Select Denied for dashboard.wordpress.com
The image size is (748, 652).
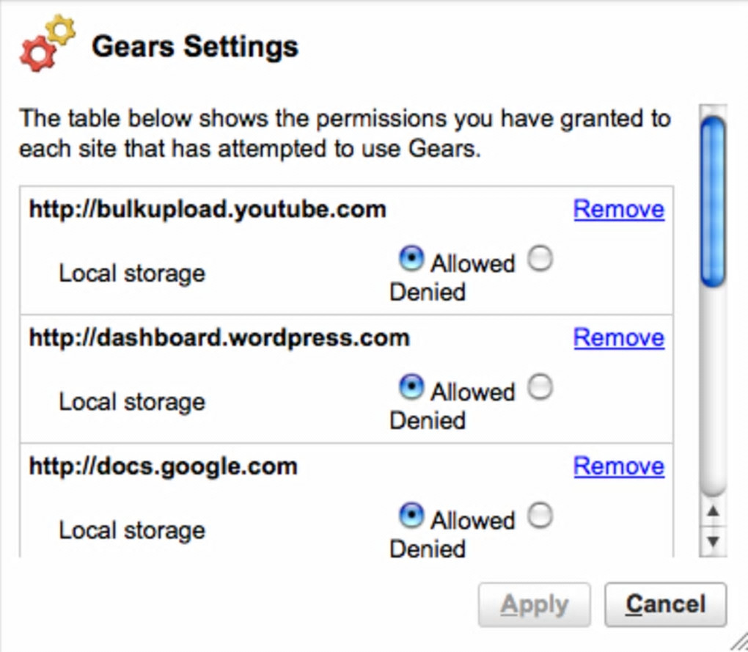coord(540,387)
